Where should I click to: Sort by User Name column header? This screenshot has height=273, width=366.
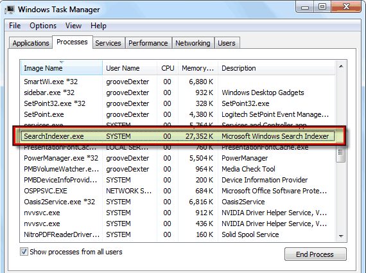pos(130,68)
